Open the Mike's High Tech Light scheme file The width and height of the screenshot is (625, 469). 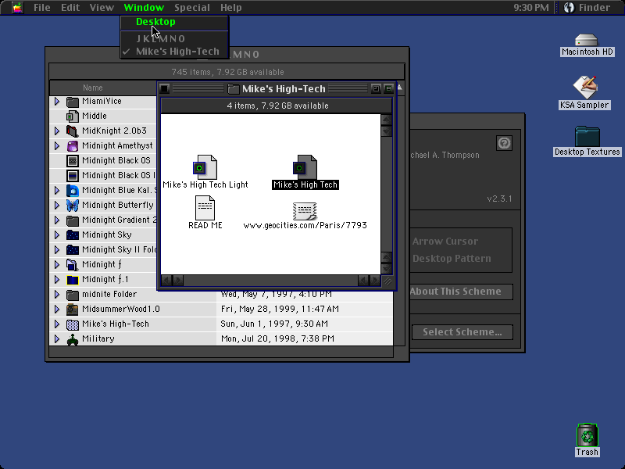point(205,167)
